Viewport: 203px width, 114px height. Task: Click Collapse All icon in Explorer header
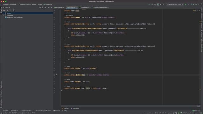pos(45,8)
